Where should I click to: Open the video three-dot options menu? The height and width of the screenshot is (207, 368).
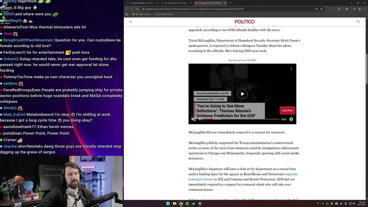point(291,69)
